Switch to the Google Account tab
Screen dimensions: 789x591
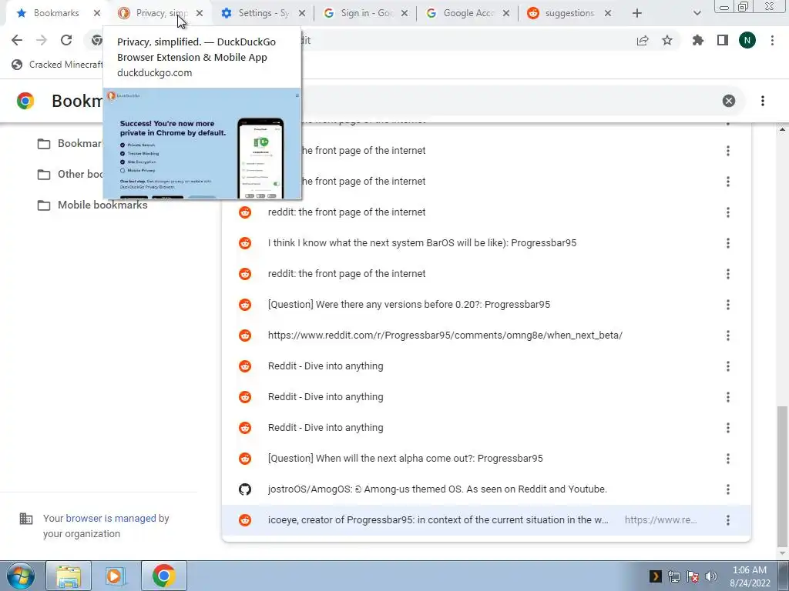[466, 13]
